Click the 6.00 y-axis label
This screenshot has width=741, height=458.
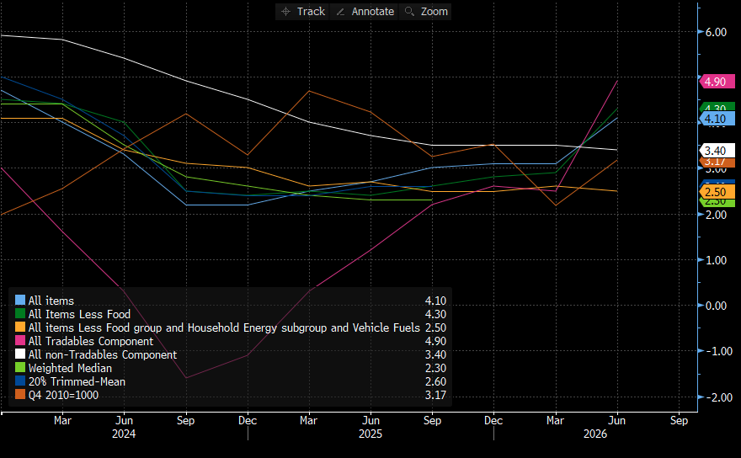[716, 32]
